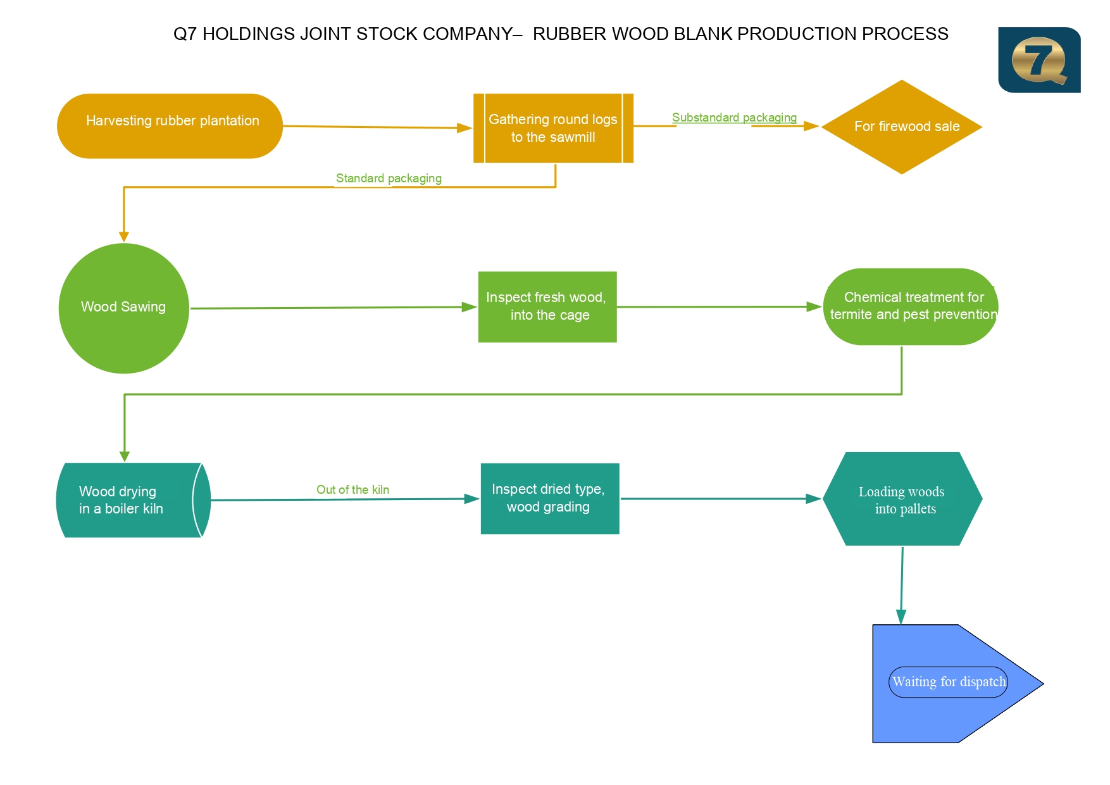Click arrow from Loading woods down to dispatch
The height and width of the screenshot is (785, 1110).
[x=902, y=586]
